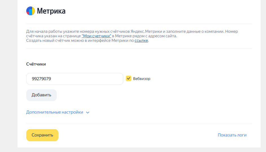The image size is (266, 152).
Task: Click the yellow segment of the Metrika logo
Action: (x=33, y=11)
